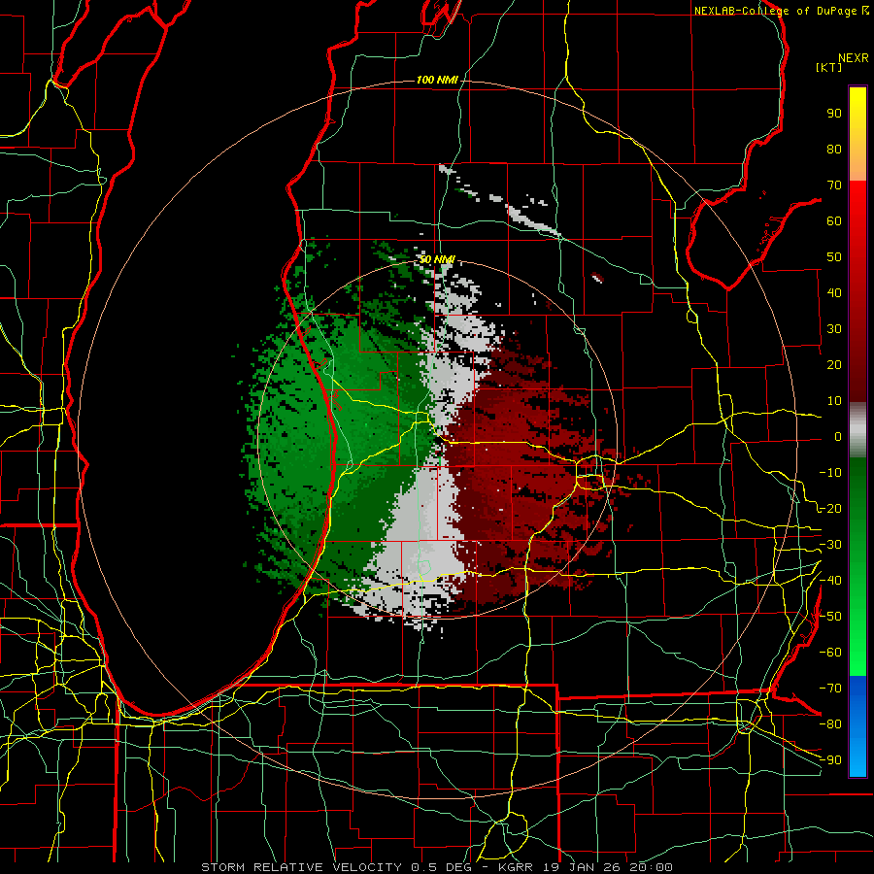Screen dimensions: 874x874
Task: Click the [KT] units label
Action: click(x=829, y=67)
